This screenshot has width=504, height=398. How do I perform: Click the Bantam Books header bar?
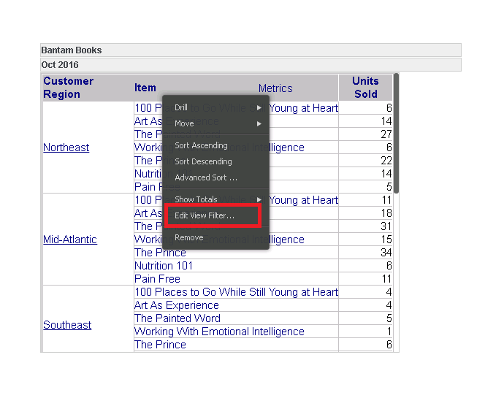tap(251, 50)
